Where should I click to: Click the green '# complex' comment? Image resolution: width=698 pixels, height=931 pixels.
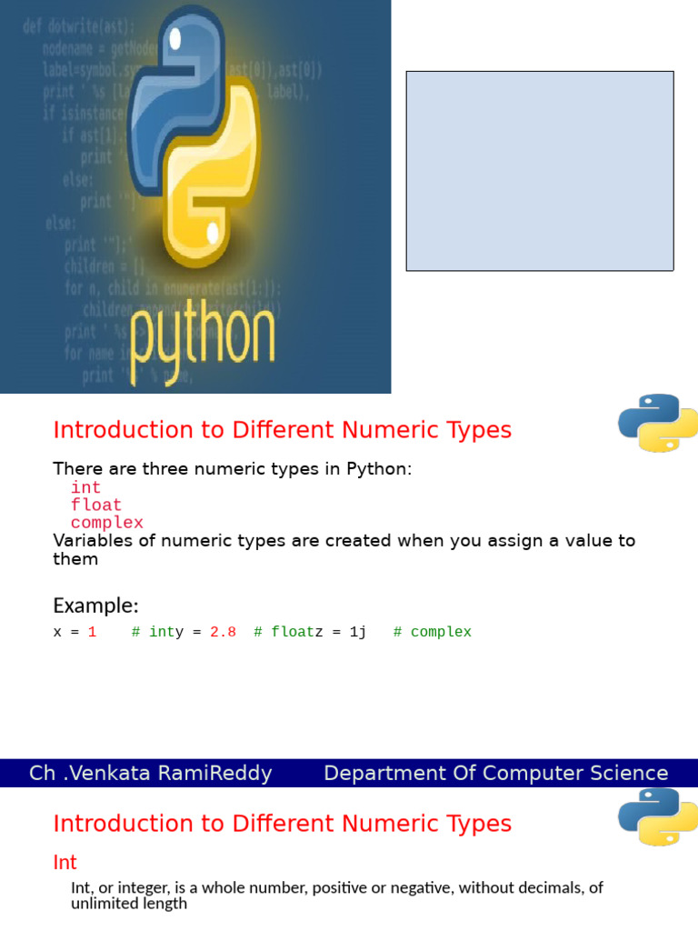[x=432, y=632]
